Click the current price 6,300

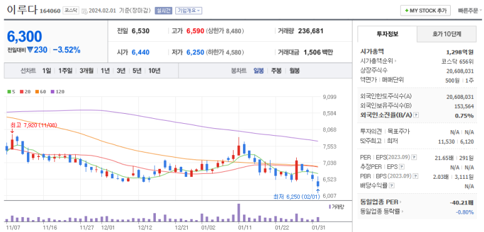(24, 36)
